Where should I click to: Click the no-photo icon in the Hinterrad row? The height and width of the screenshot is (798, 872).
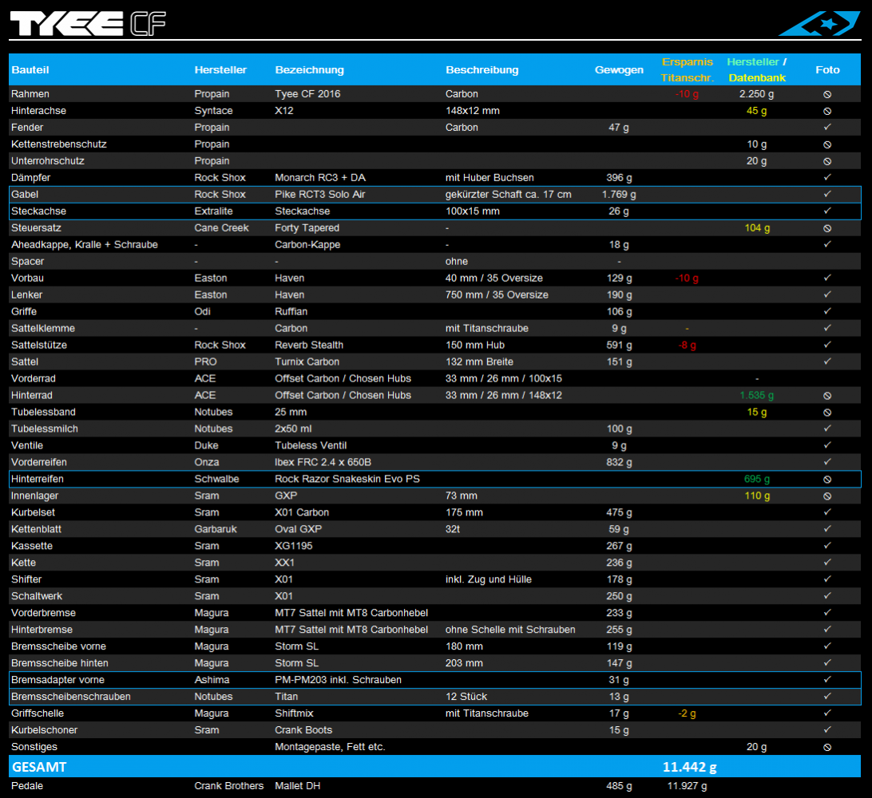(827, 396)
